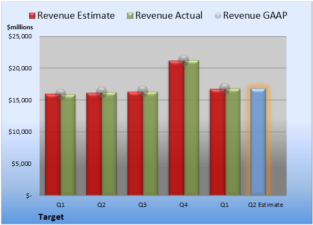Viewport: 313px width, 225px height.
Task: Select the 'Revenue Estimate' legend label
Action: pyautogui.click(x=76, y=15)
